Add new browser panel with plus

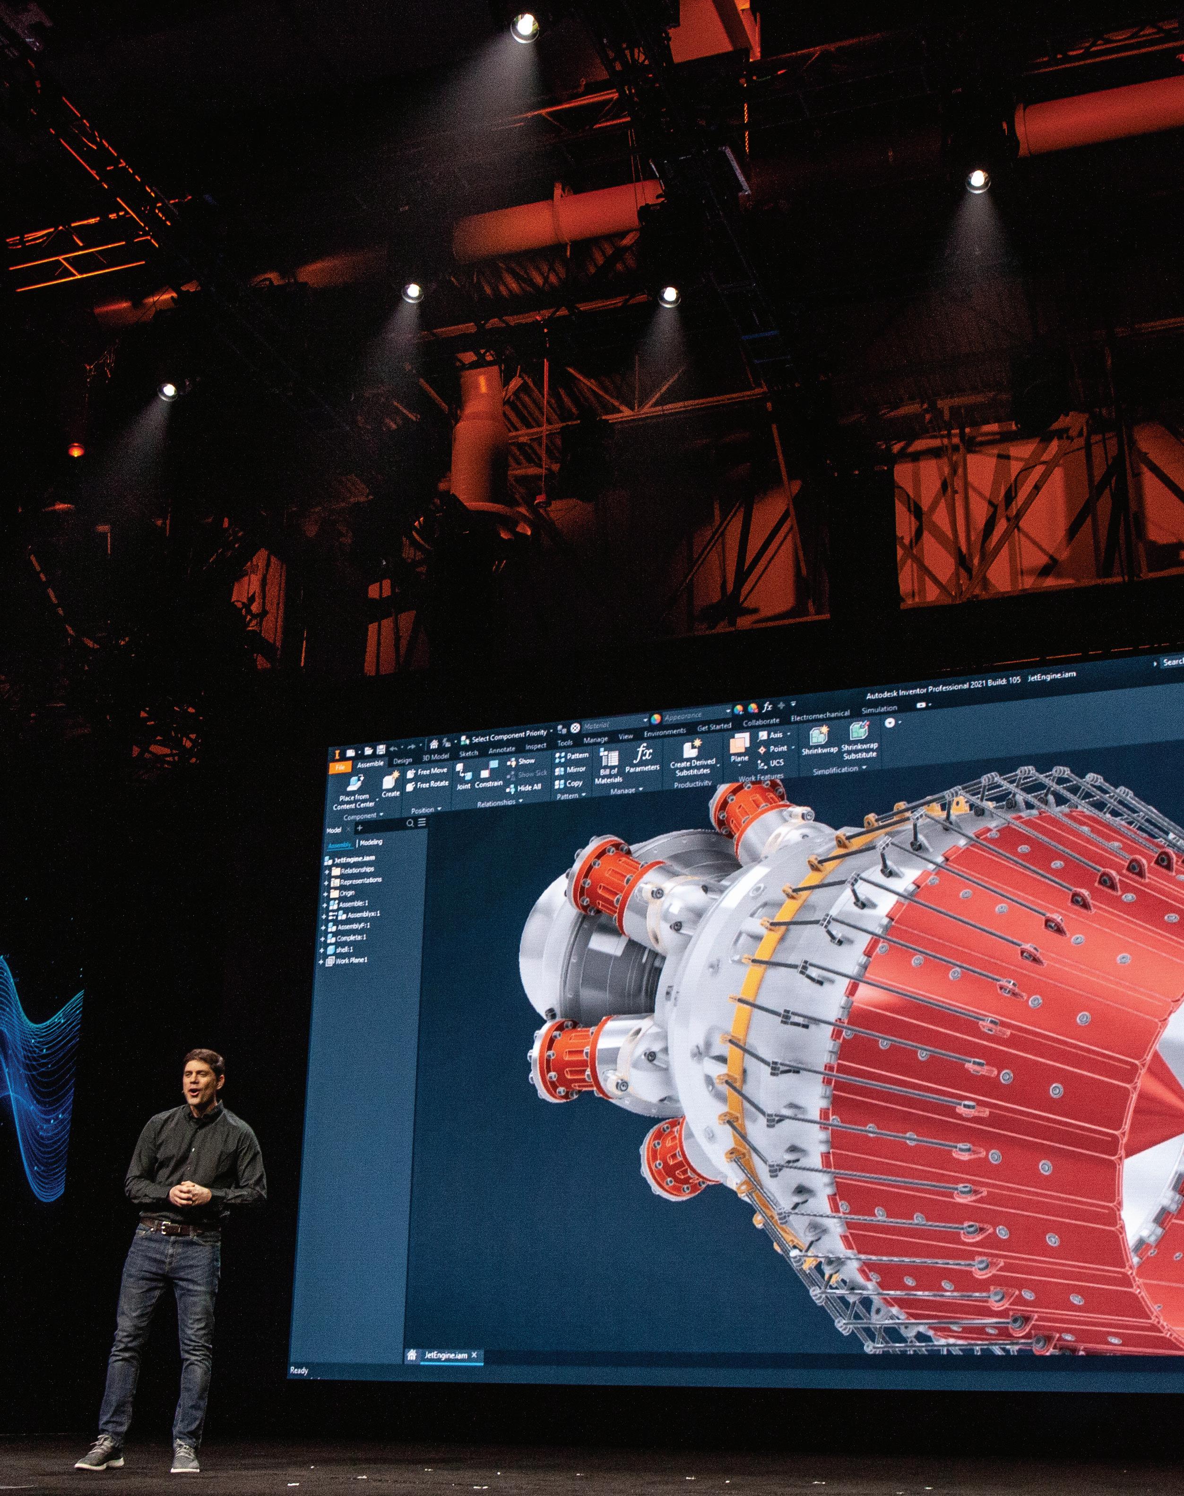(x=359, y=828)
